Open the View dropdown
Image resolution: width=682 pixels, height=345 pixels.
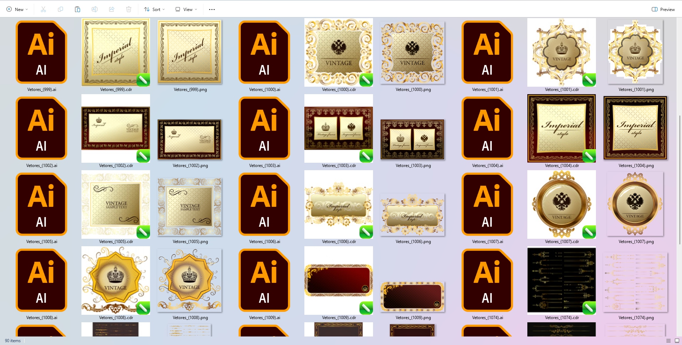point(186,10)
